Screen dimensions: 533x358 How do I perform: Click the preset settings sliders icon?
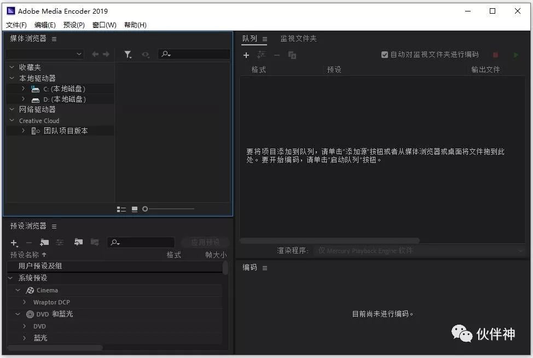pos(60,242)
